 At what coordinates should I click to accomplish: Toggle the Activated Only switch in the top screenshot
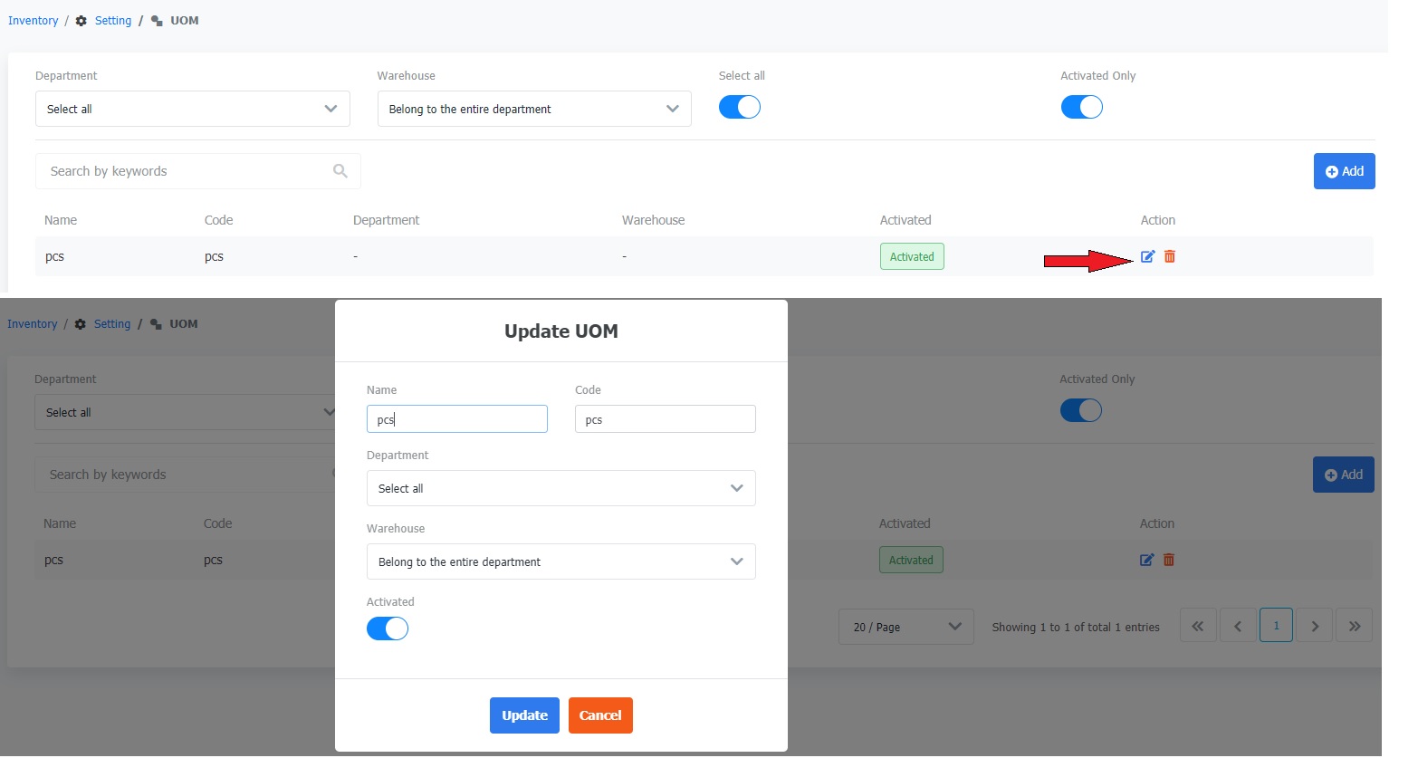(x=1081, y=107)
